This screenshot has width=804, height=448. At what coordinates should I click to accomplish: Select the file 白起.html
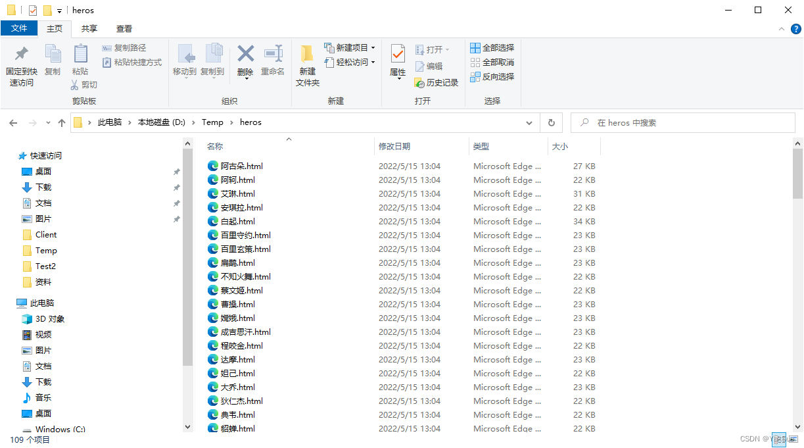pos(238,222)
